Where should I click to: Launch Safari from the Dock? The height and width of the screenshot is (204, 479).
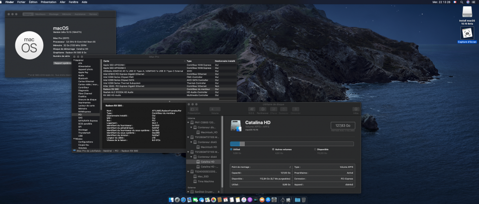(x=183, y=200)
